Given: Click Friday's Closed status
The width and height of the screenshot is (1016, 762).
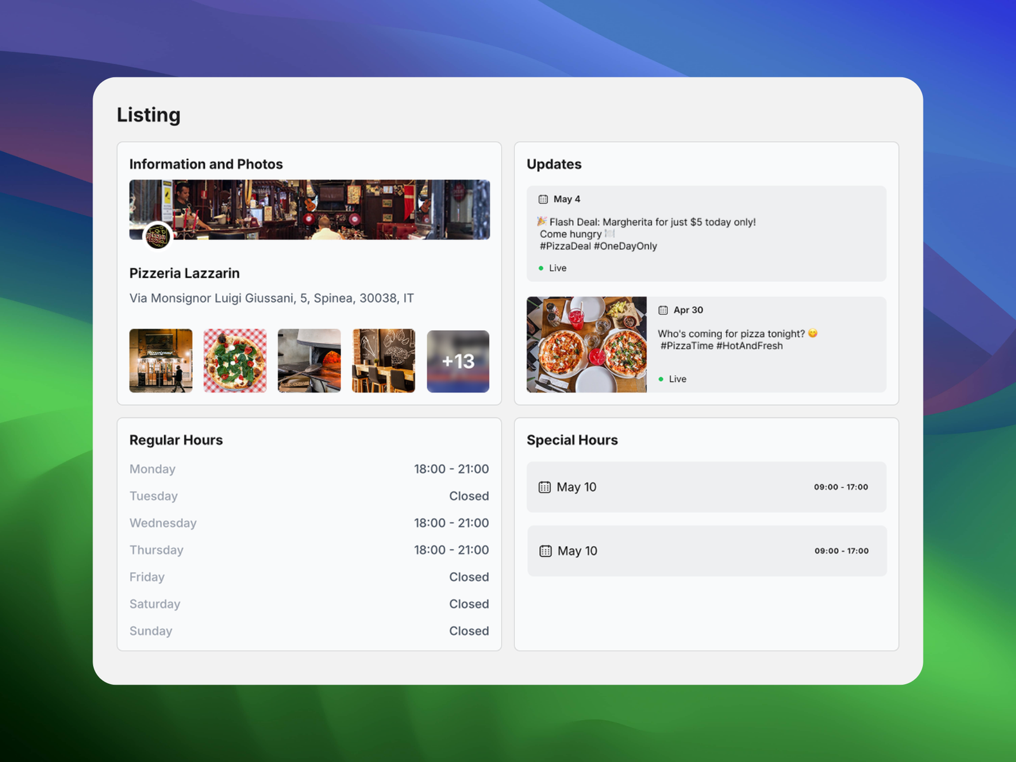Looking at the screenshot, I should 469,577.
